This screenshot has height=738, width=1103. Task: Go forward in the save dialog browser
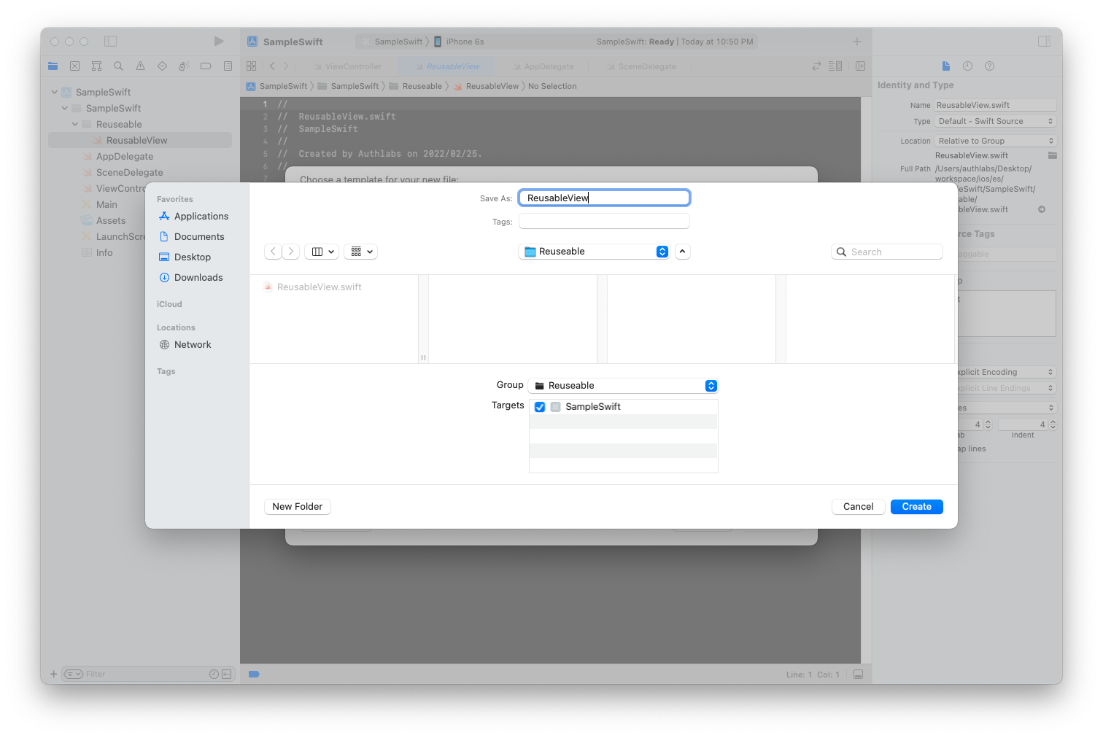click(x=290, y=252)
